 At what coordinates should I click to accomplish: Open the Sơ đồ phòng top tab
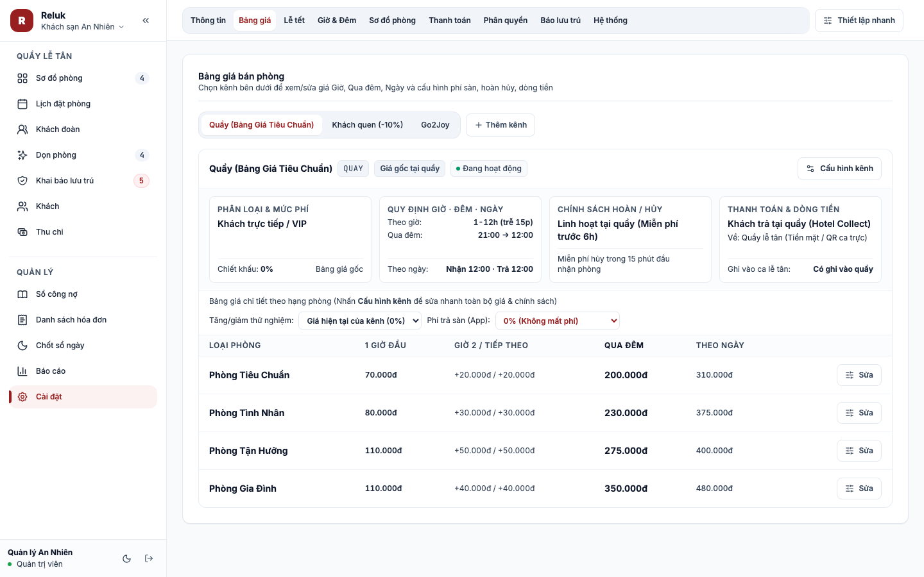(x=392, y=21)
